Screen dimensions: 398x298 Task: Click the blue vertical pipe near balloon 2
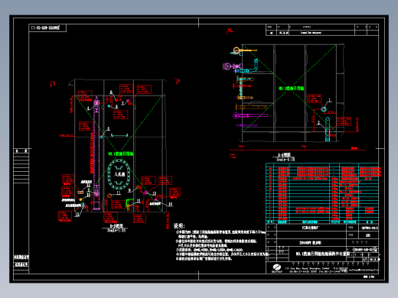pos(328,129)
